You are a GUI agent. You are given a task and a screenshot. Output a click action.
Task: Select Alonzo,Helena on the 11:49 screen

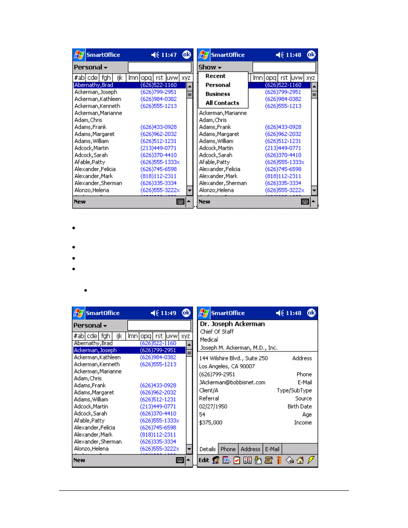(x=92, y=449)
